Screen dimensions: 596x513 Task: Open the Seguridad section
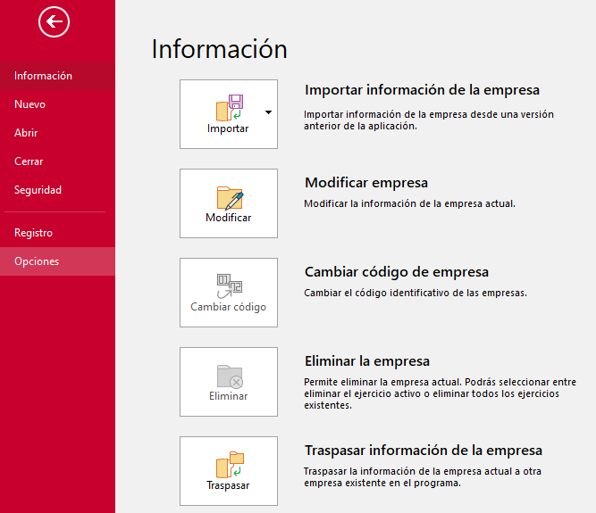coord(38,190)
